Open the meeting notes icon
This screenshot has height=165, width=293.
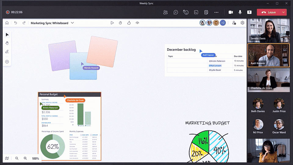206,12
